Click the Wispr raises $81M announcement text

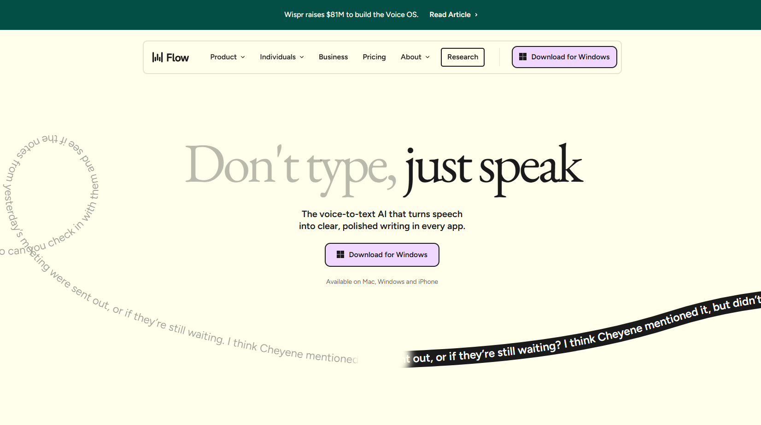[x=351, y=15]
